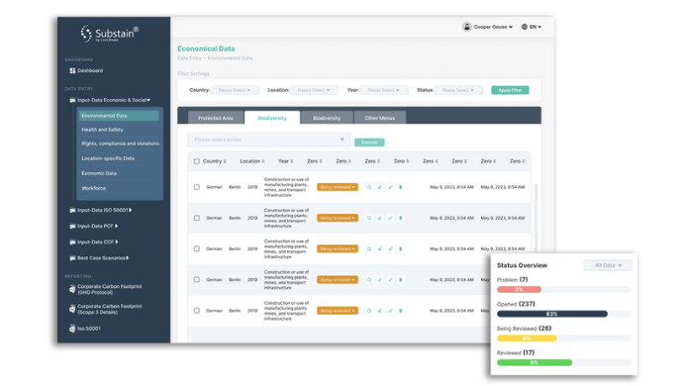
Task: Click the Apply Filter button
Action: tap(510, 90)
